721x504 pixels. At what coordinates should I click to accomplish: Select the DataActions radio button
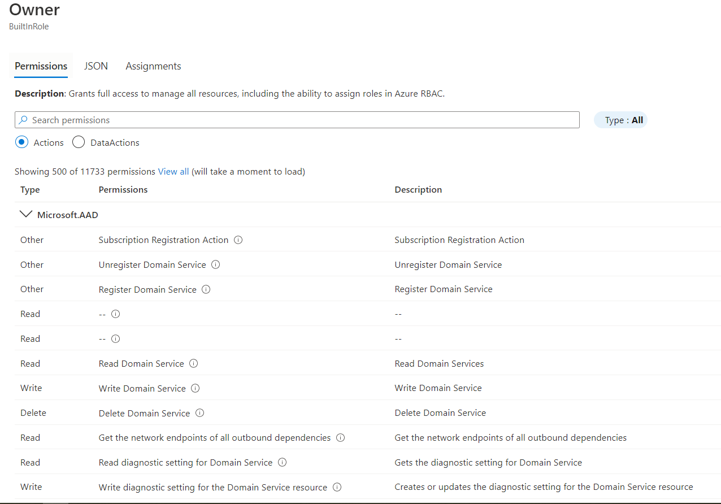[x=79, y=142]
